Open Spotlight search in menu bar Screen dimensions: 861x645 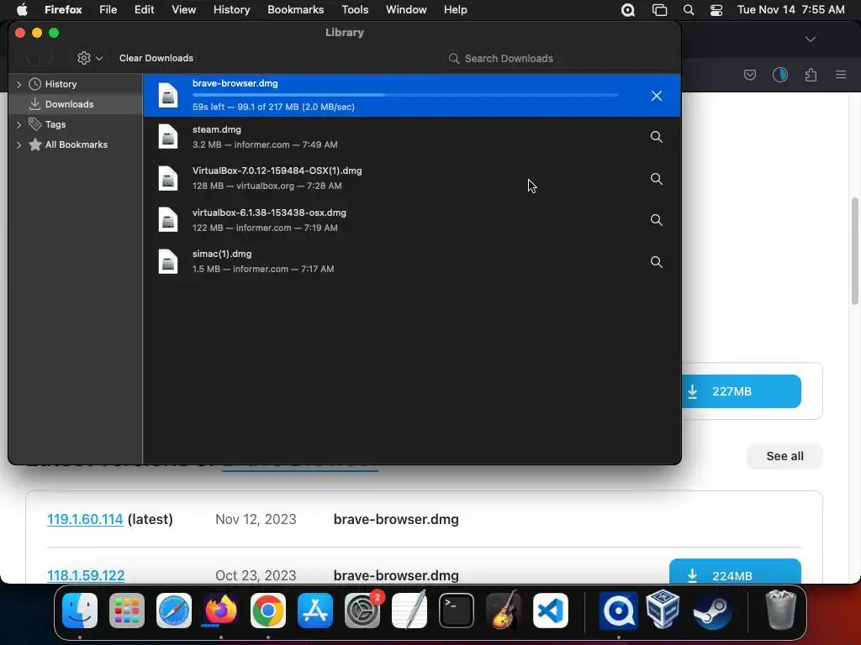(688, 10)
